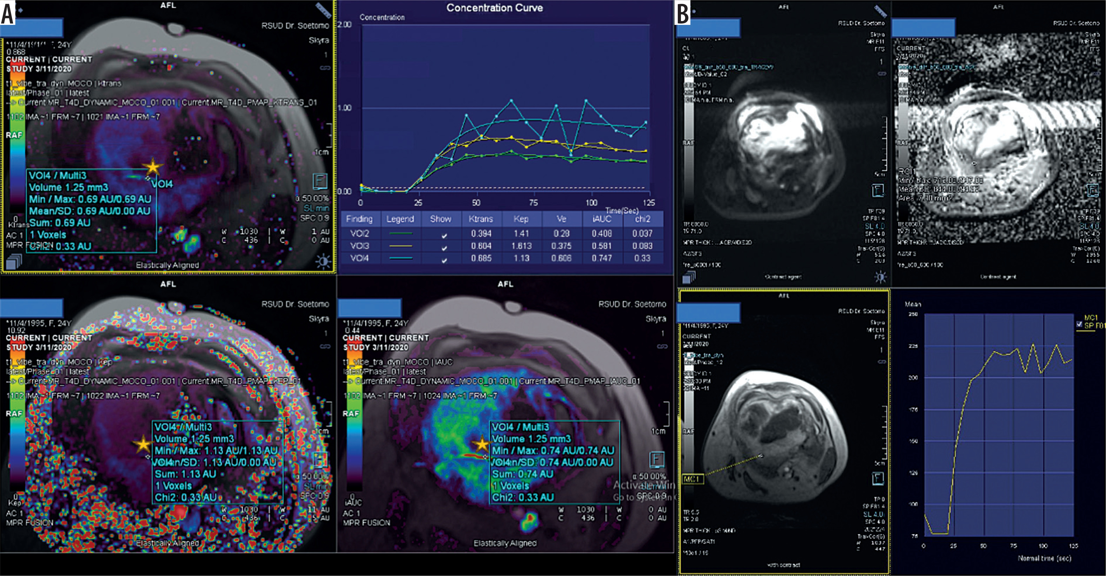1106x576 pixels.
Task: Click the Kep column header
Action: click(521, 219)
